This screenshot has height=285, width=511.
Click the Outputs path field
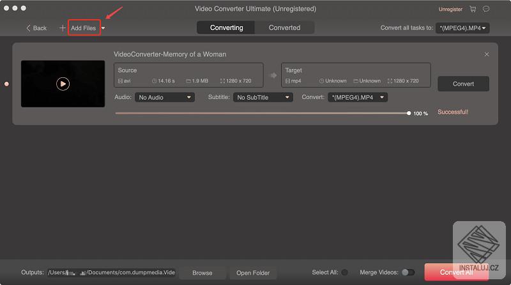pyautogui.click(x=111, y=272)
